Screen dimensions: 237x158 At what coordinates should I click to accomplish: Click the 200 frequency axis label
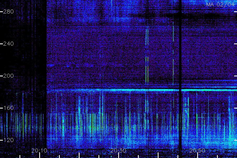click(8, 76)
